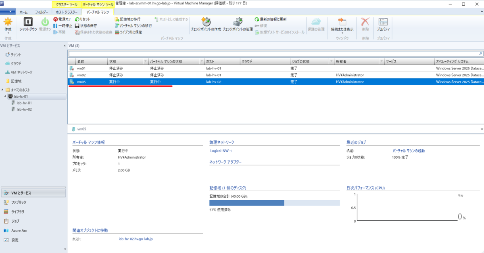Switch to ホーム ribbon tab
Screen dimensions: 484x253
click(x=24, y=13)
